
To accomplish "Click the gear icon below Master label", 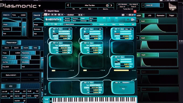I will 45,94.
